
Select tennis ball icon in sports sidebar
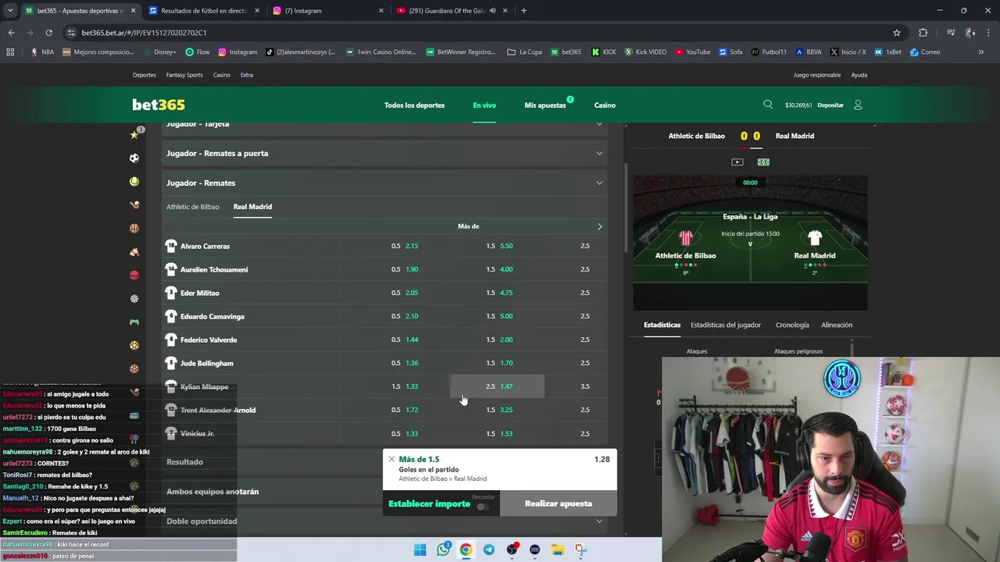click(x=134, y=181)
